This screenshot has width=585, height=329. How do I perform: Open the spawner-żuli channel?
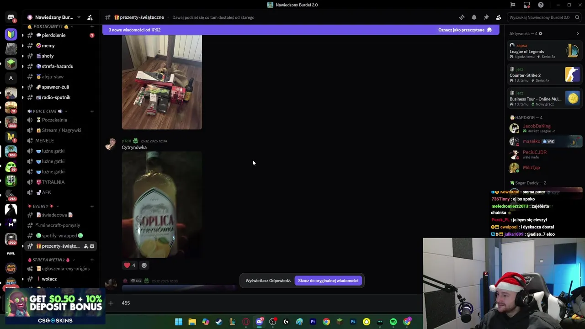60,87
